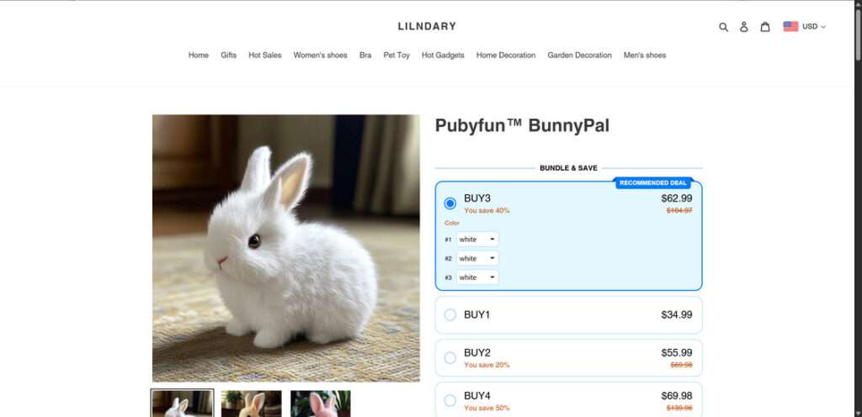Open the shopping cart icon
Image resolution: width=862 pixels, height=417 pixels.
tap(764, 27)
